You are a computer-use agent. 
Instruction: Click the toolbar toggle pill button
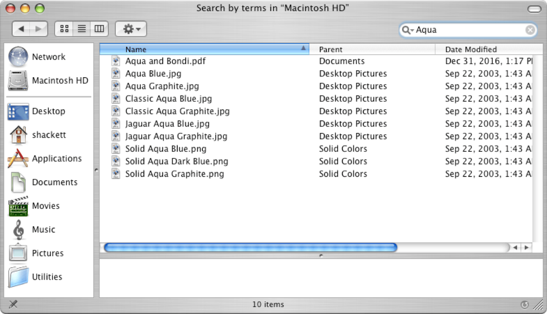click(x=534, y=9)
